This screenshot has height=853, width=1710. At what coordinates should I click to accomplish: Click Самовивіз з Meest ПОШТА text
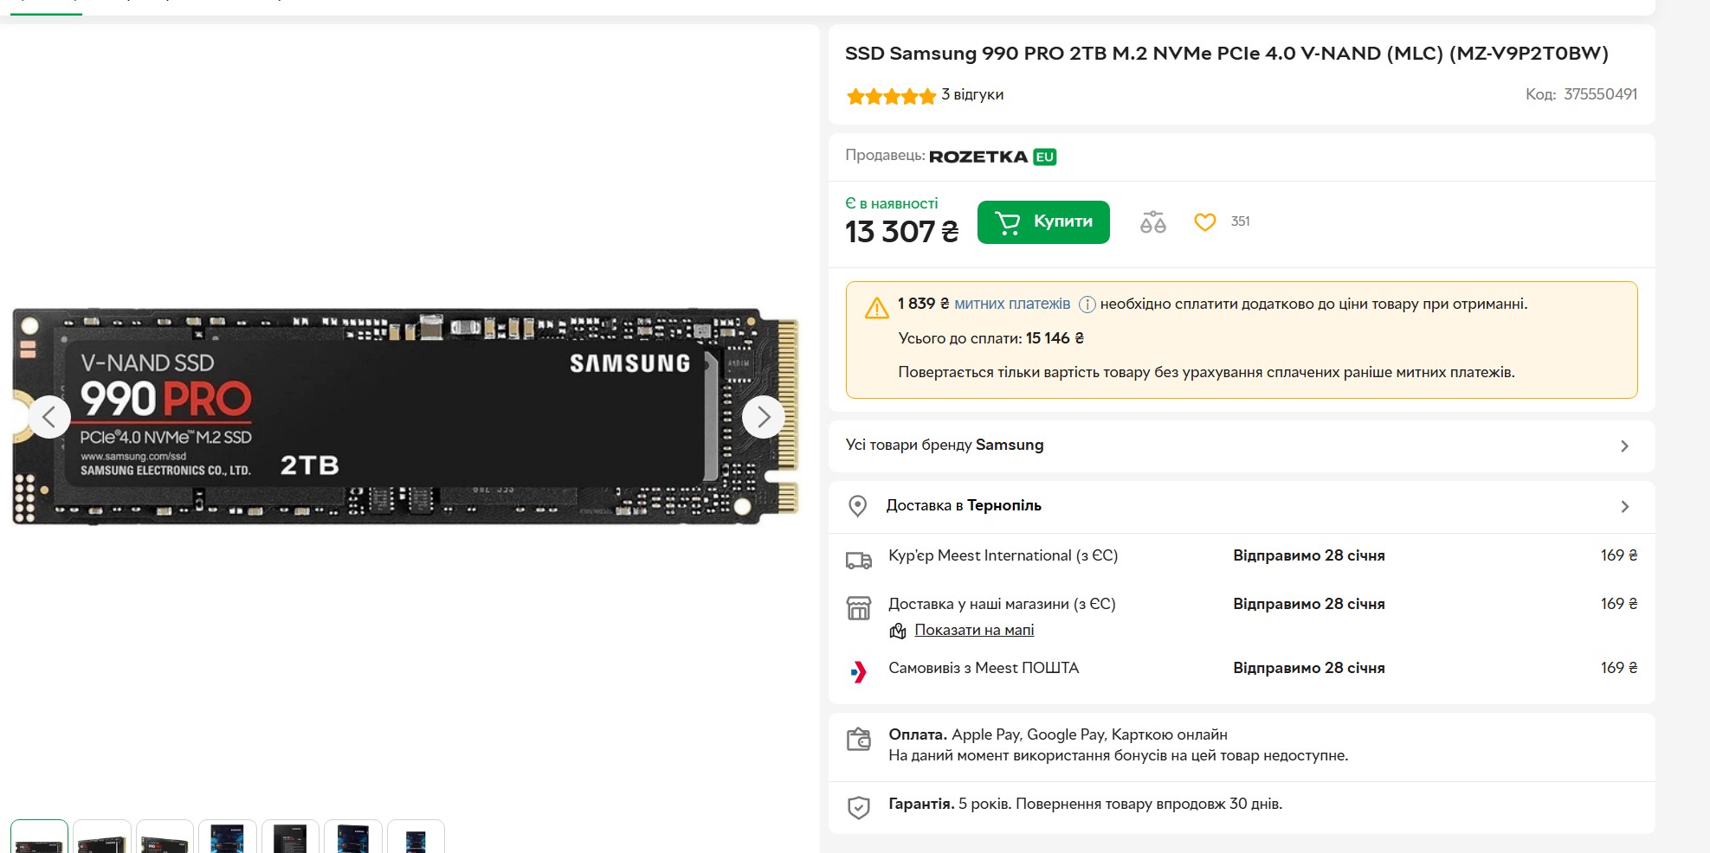[x=984, y=668]
